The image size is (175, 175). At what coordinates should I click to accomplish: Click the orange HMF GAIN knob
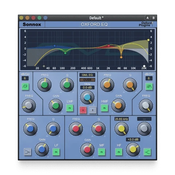(x=118, y=105)
